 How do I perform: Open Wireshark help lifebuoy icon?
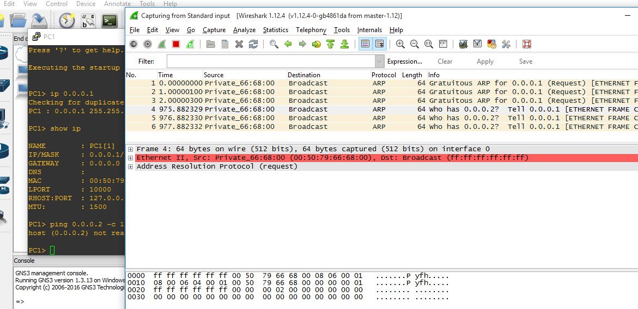(527, 44)
